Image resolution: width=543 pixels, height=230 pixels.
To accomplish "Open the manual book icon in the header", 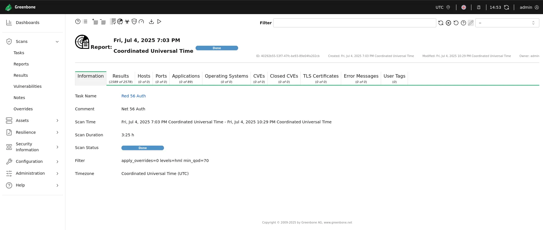I will click(x=479, y=7).
